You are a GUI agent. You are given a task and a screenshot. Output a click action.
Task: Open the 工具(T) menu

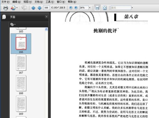(50, 2)
